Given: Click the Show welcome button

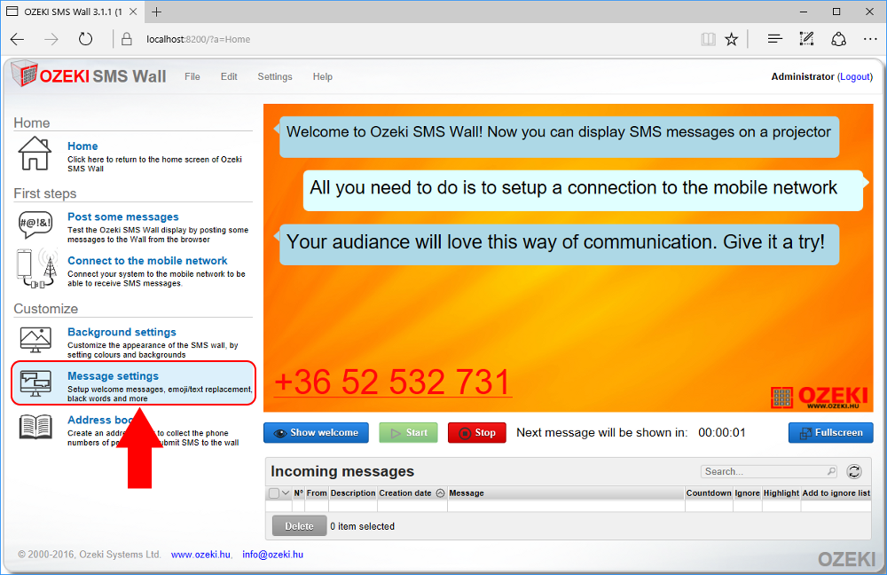Looking at the screenshot, I should 317,432.
